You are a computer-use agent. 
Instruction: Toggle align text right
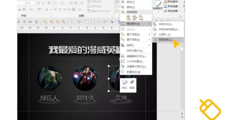click(65, 10)
